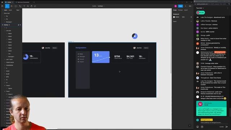The image size is (231, 130).
Task: Select the Move tool in Figma toolbar
Action: tap(7, 6)
